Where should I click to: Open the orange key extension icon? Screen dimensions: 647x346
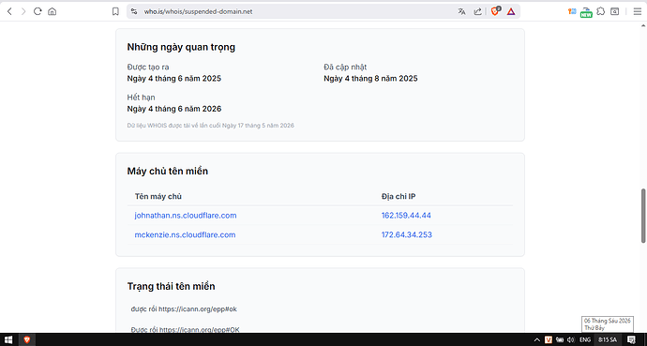[x=572, y=11]
